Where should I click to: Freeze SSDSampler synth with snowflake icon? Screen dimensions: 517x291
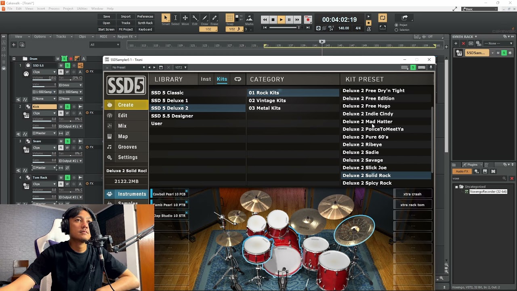(510, 53)
